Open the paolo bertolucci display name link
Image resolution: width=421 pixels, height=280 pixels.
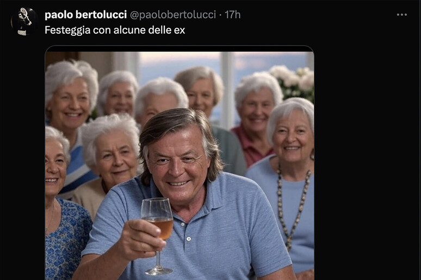point(85,15)
